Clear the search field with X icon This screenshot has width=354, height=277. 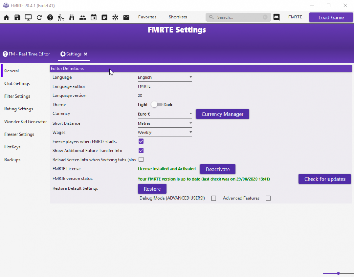(x=265, y=17)
